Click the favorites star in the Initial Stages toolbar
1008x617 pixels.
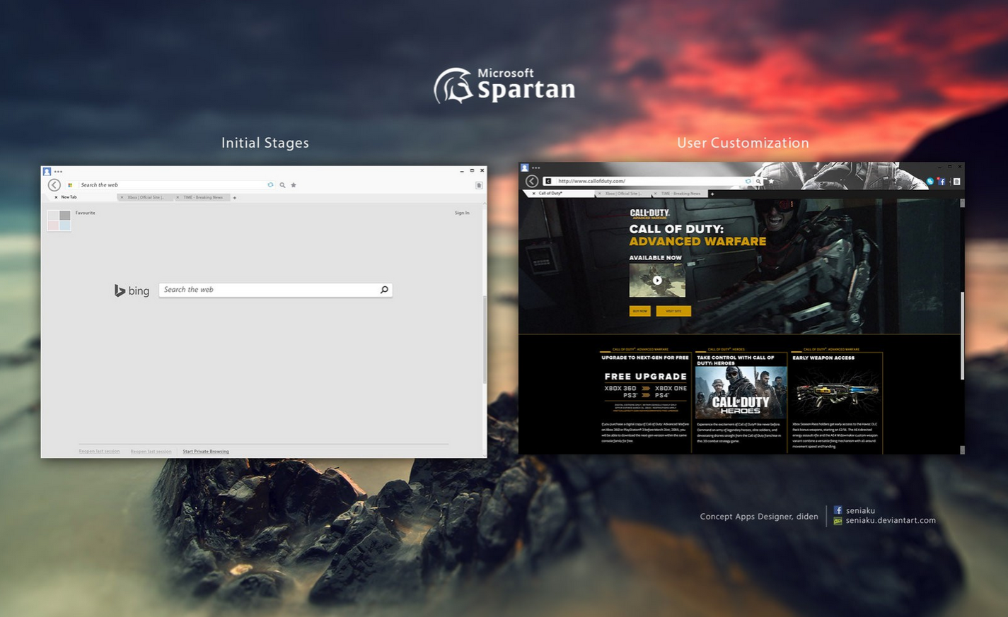point(294,185)
